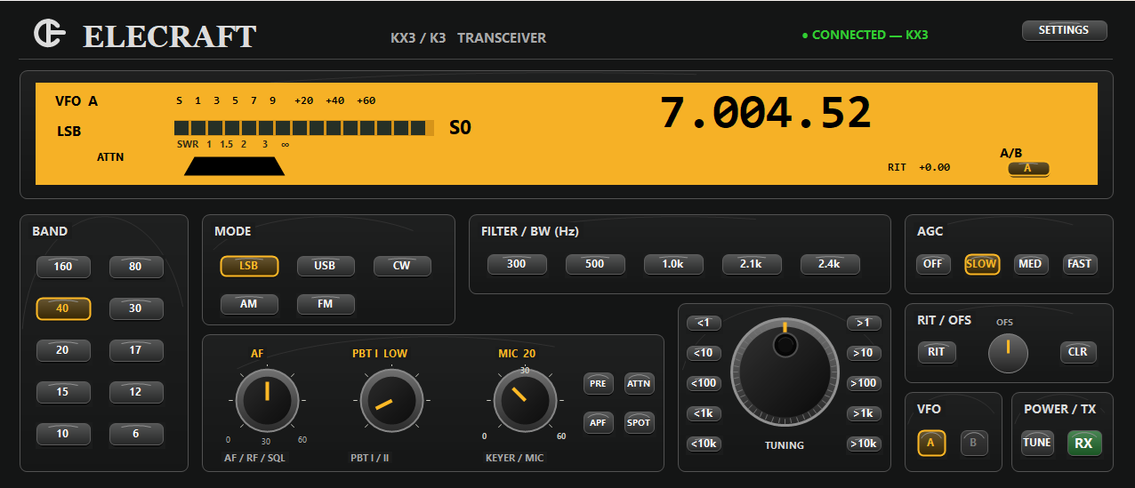
Task: Click the TUNE button
Action: point(1037,443)
